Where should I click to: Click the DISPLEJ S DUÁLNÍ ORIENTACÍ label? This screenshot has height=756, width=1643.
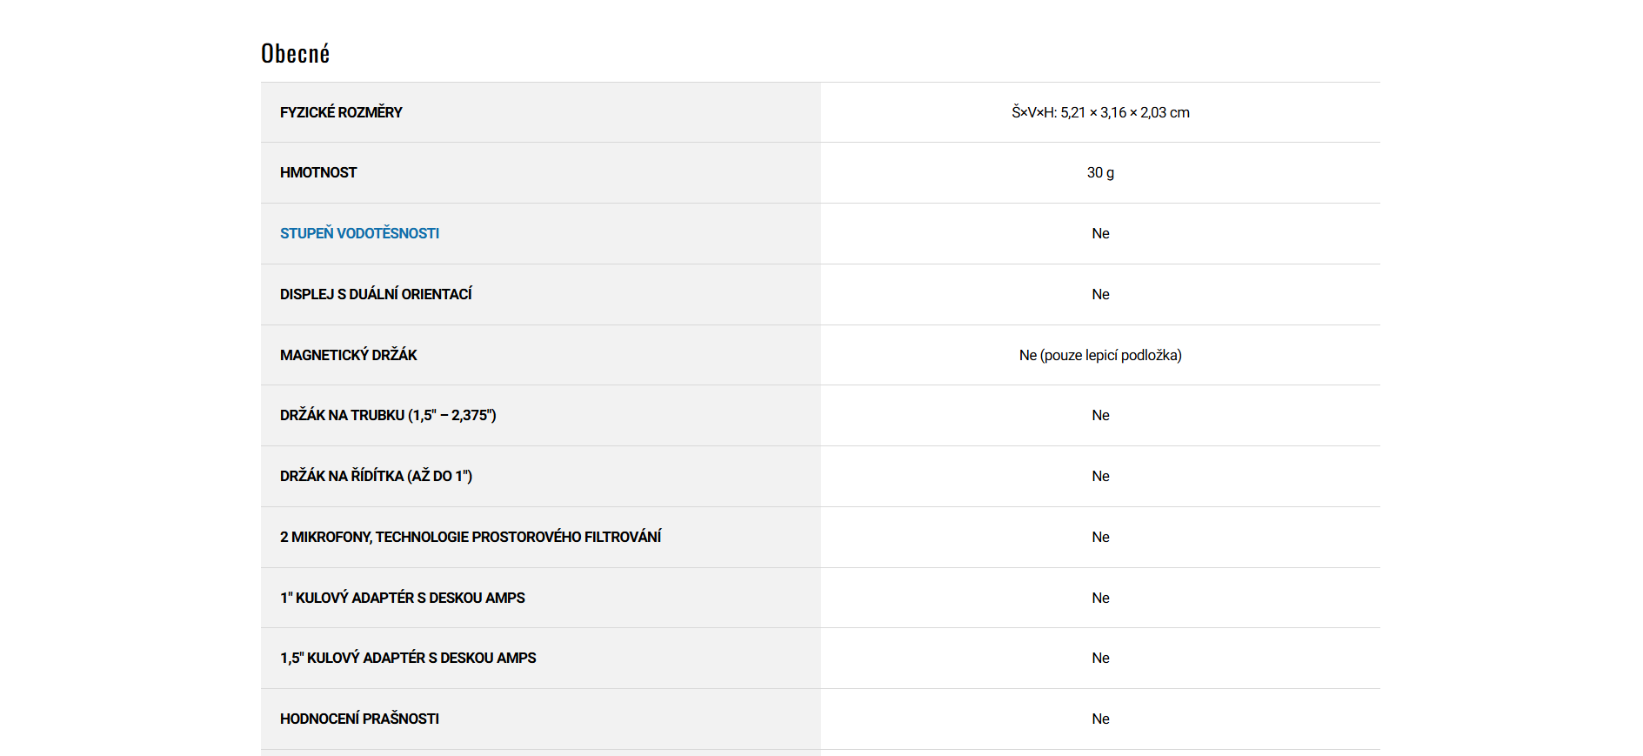(376, 294)
